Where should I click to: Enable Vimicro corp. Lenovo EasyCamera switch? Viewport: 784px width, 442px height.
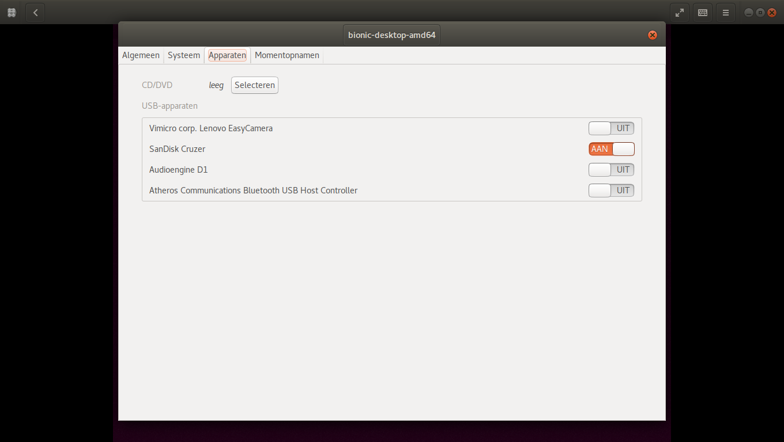pos(611,128)
